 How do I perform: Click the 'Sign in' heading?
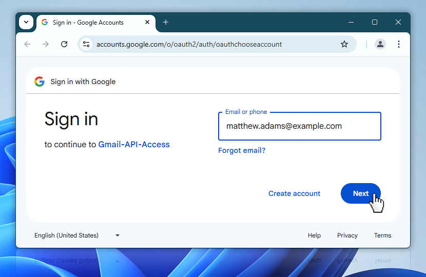tap(71, 120)
